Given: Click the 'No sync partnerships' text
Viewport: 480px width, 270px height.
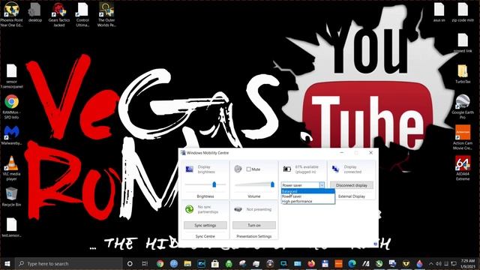Looking at the screenshot, I should (x=208, y=209).
